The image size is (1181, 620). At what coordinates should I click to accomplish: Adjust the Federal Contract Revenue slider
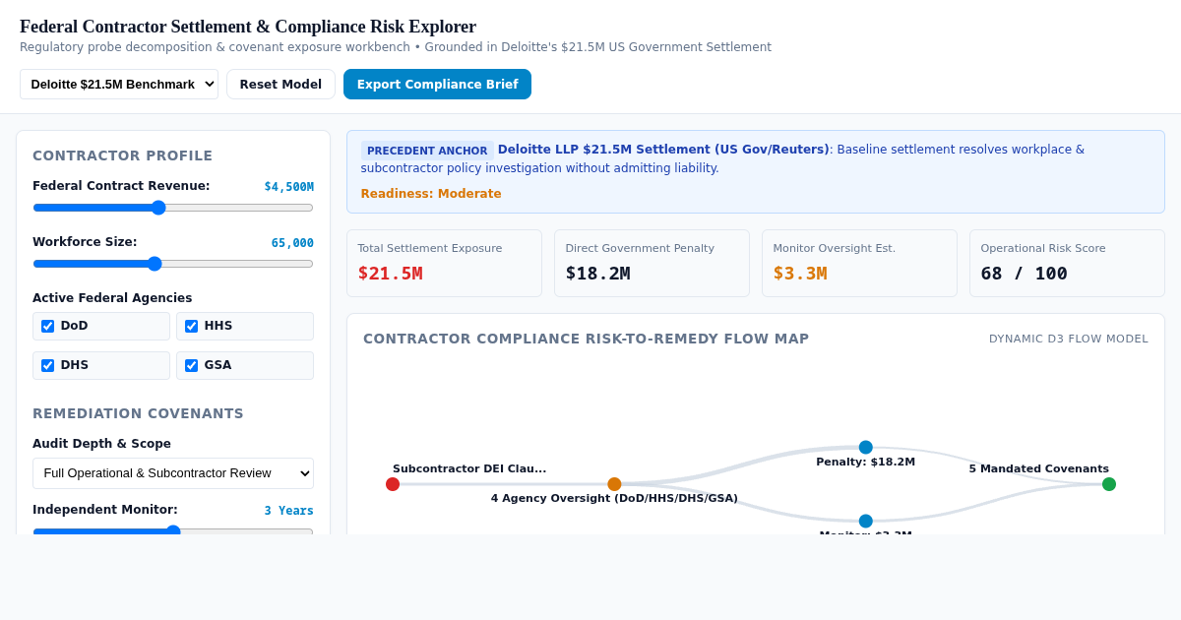[173, 208]
